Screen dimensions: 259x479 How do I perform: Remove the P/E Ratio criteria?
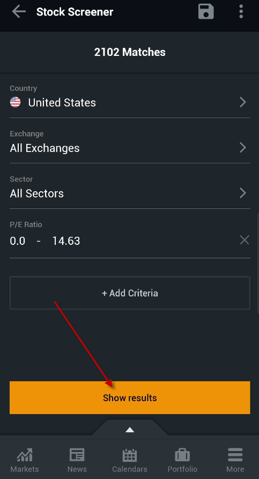(x=245, y=240)
